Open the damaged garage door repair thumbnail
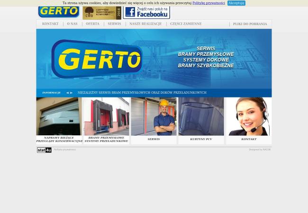Screen dimensions: 308x213 59,116
